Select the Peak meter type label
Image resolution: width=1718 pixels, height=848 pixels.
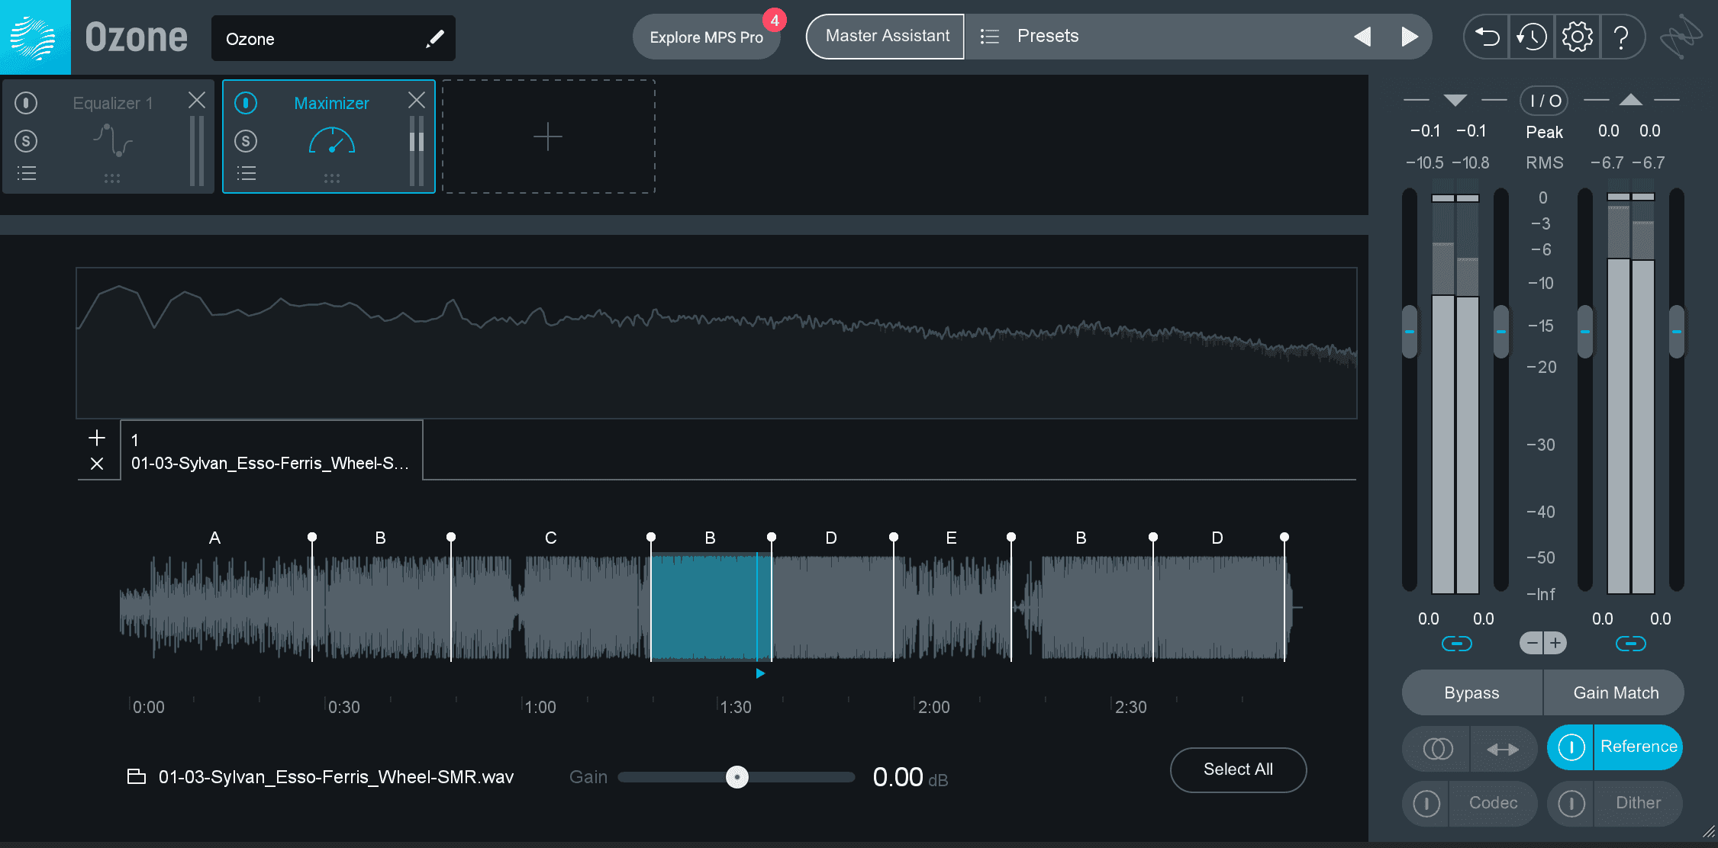click(x=1544, y=132)
